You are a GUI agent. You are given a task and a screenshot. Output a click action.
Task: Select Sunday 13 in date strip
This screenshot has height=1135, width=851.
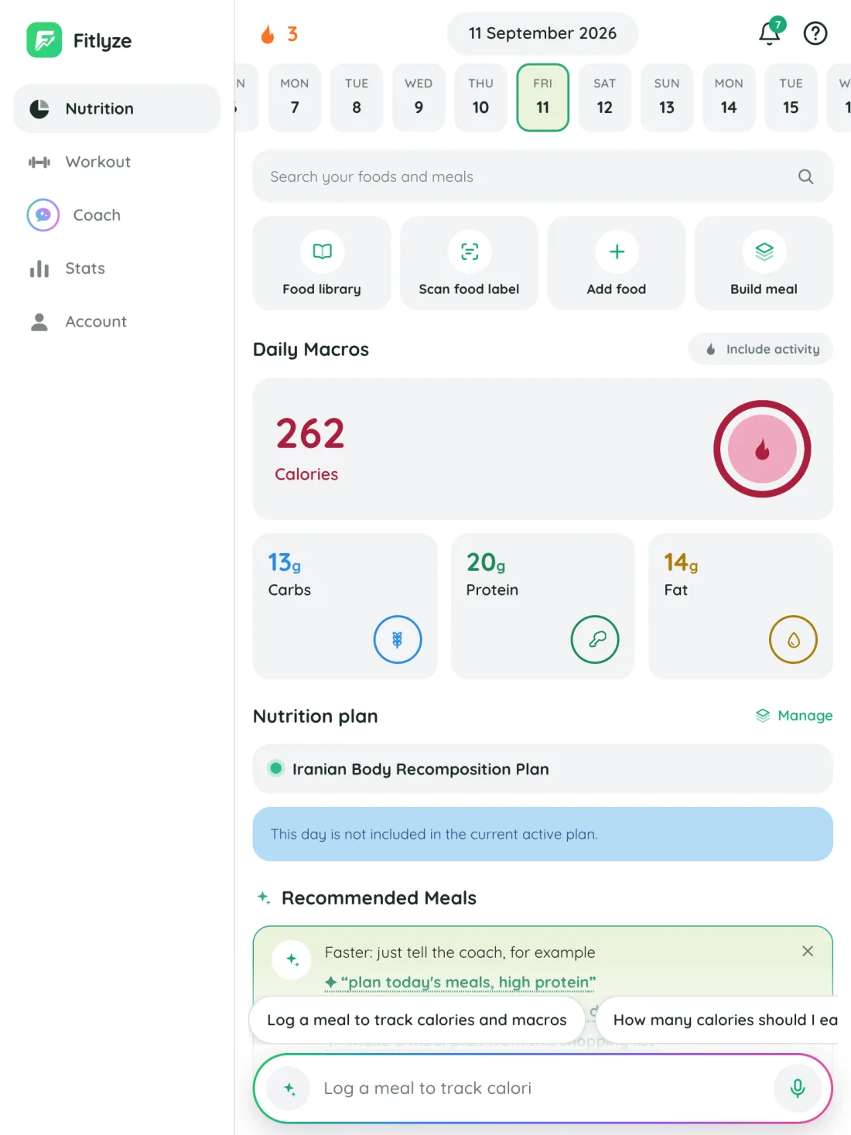click(667, 97)
